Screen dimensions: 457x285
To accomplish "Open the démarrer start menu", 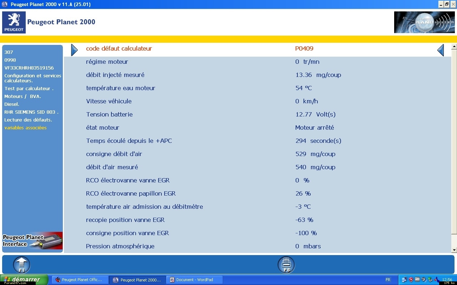I will click(x=24, y=280).
